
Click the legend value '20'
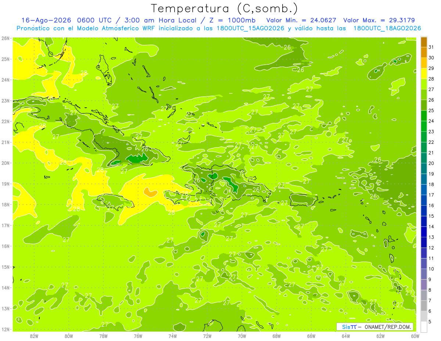[431, 163]
